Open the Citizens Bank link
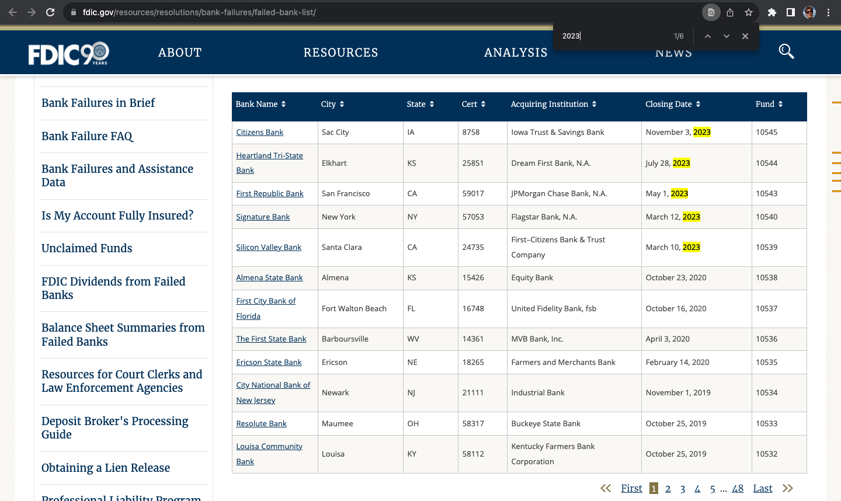Viewport: 841px width, 501px height. tap(259, 132)
